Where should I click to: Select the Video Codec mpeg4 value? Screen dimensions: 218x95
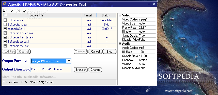[x=147, y=19]
